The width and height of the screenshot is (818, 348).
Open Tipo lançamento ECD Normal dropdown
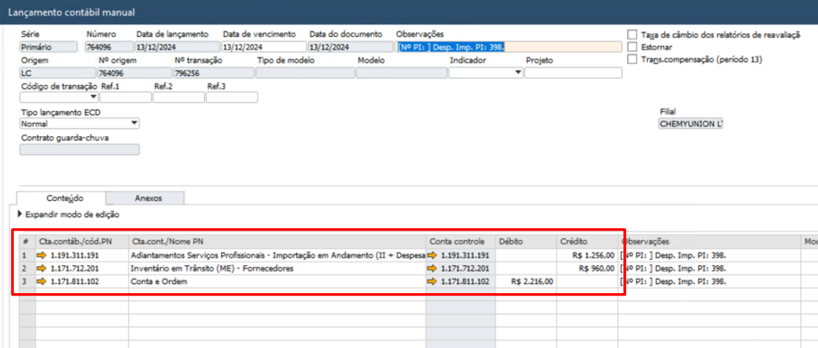(x=135, y=124)
